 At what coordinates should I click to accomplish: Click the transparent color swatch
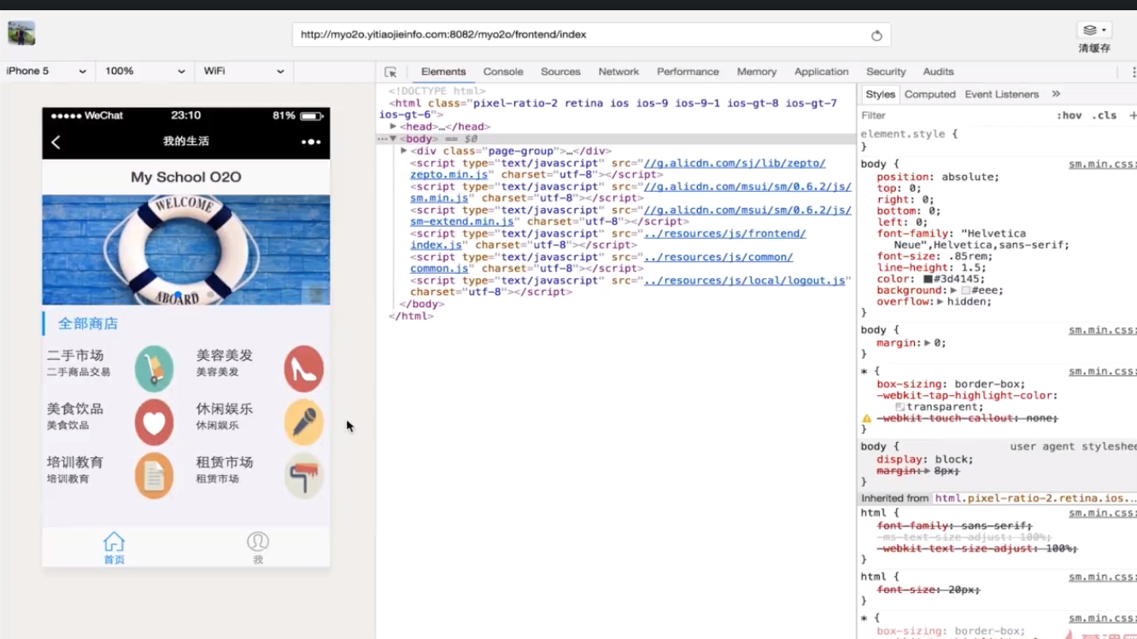pos(900,408)
